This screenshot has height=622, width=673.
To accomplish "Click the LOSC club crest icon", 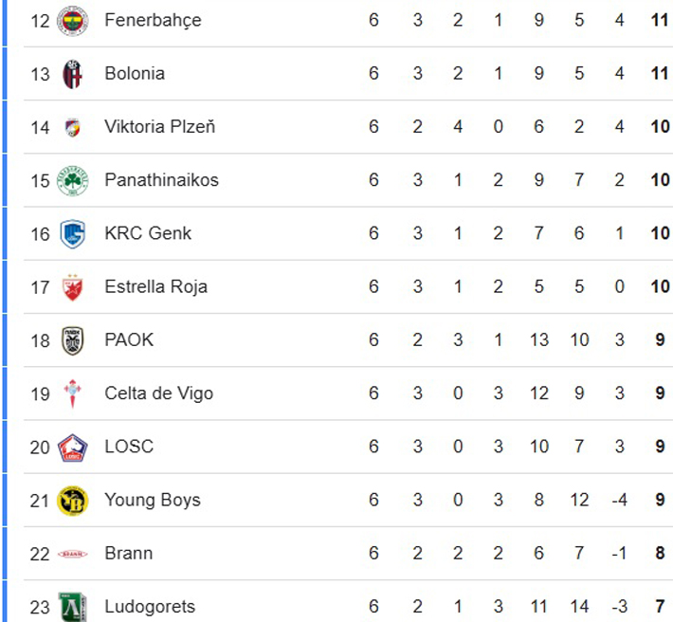I will click(x=72, y=447).
